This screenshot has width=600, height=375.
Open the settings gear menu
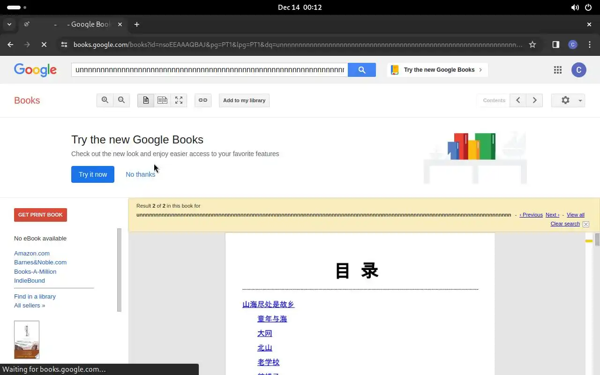click(x=568, y=100)
